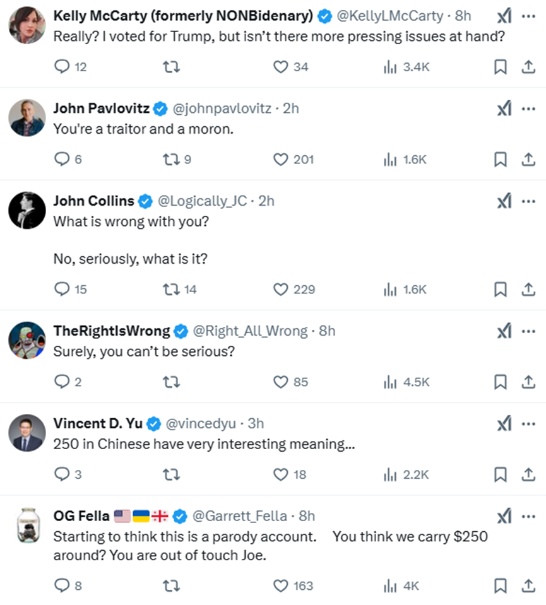
Task: View analytics on John Pavlovitz's reply
Action: (x=390, y=160)
